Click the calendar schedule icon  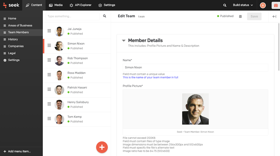240,16
